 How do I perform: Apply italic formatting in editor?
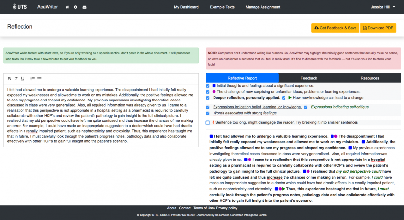(16, 79)
